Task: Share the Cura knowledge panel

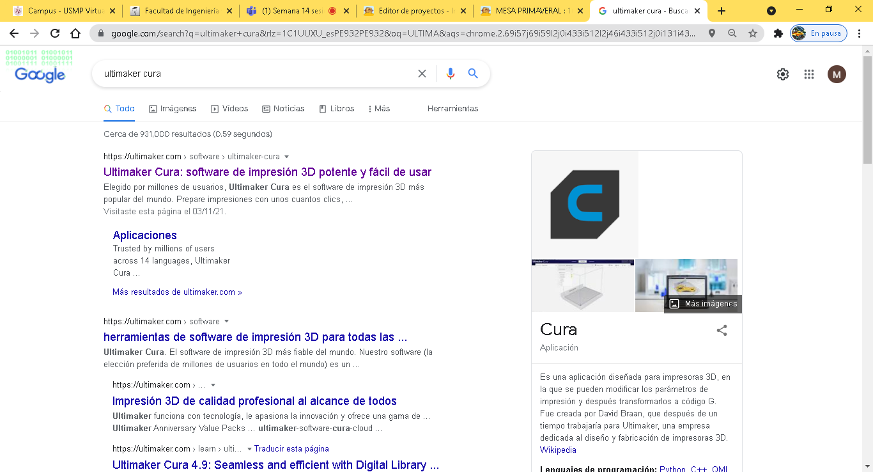Action: click(x=722, y=331)
